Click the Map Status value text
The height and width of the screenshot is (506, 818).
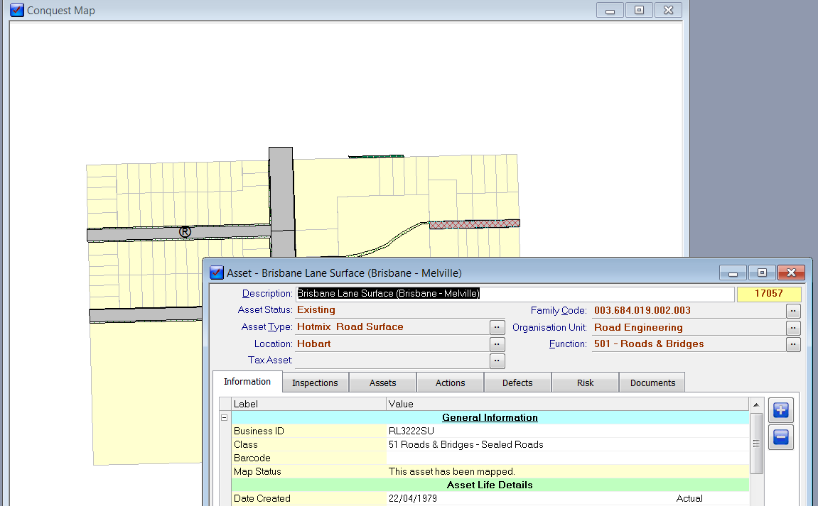pyautogui.click(x=452, y=472)
